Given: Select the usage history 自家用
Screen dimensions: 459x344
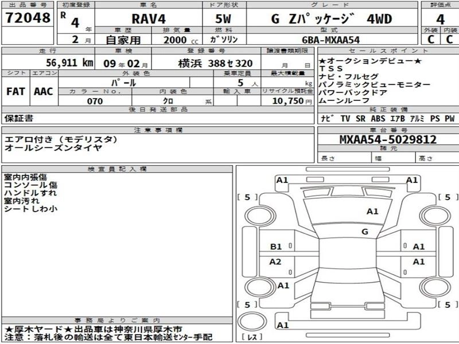Looking at the screenshot, I should click(123, 40).
